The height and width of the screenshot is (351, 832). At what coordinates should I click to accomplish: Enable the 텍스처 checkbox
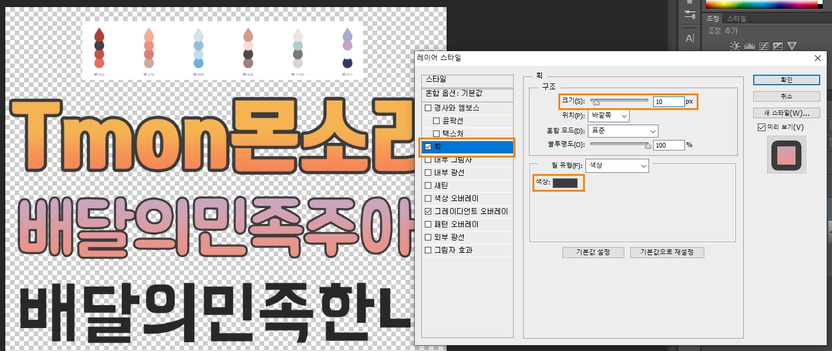pyautogui.click(x=437, y=134)
